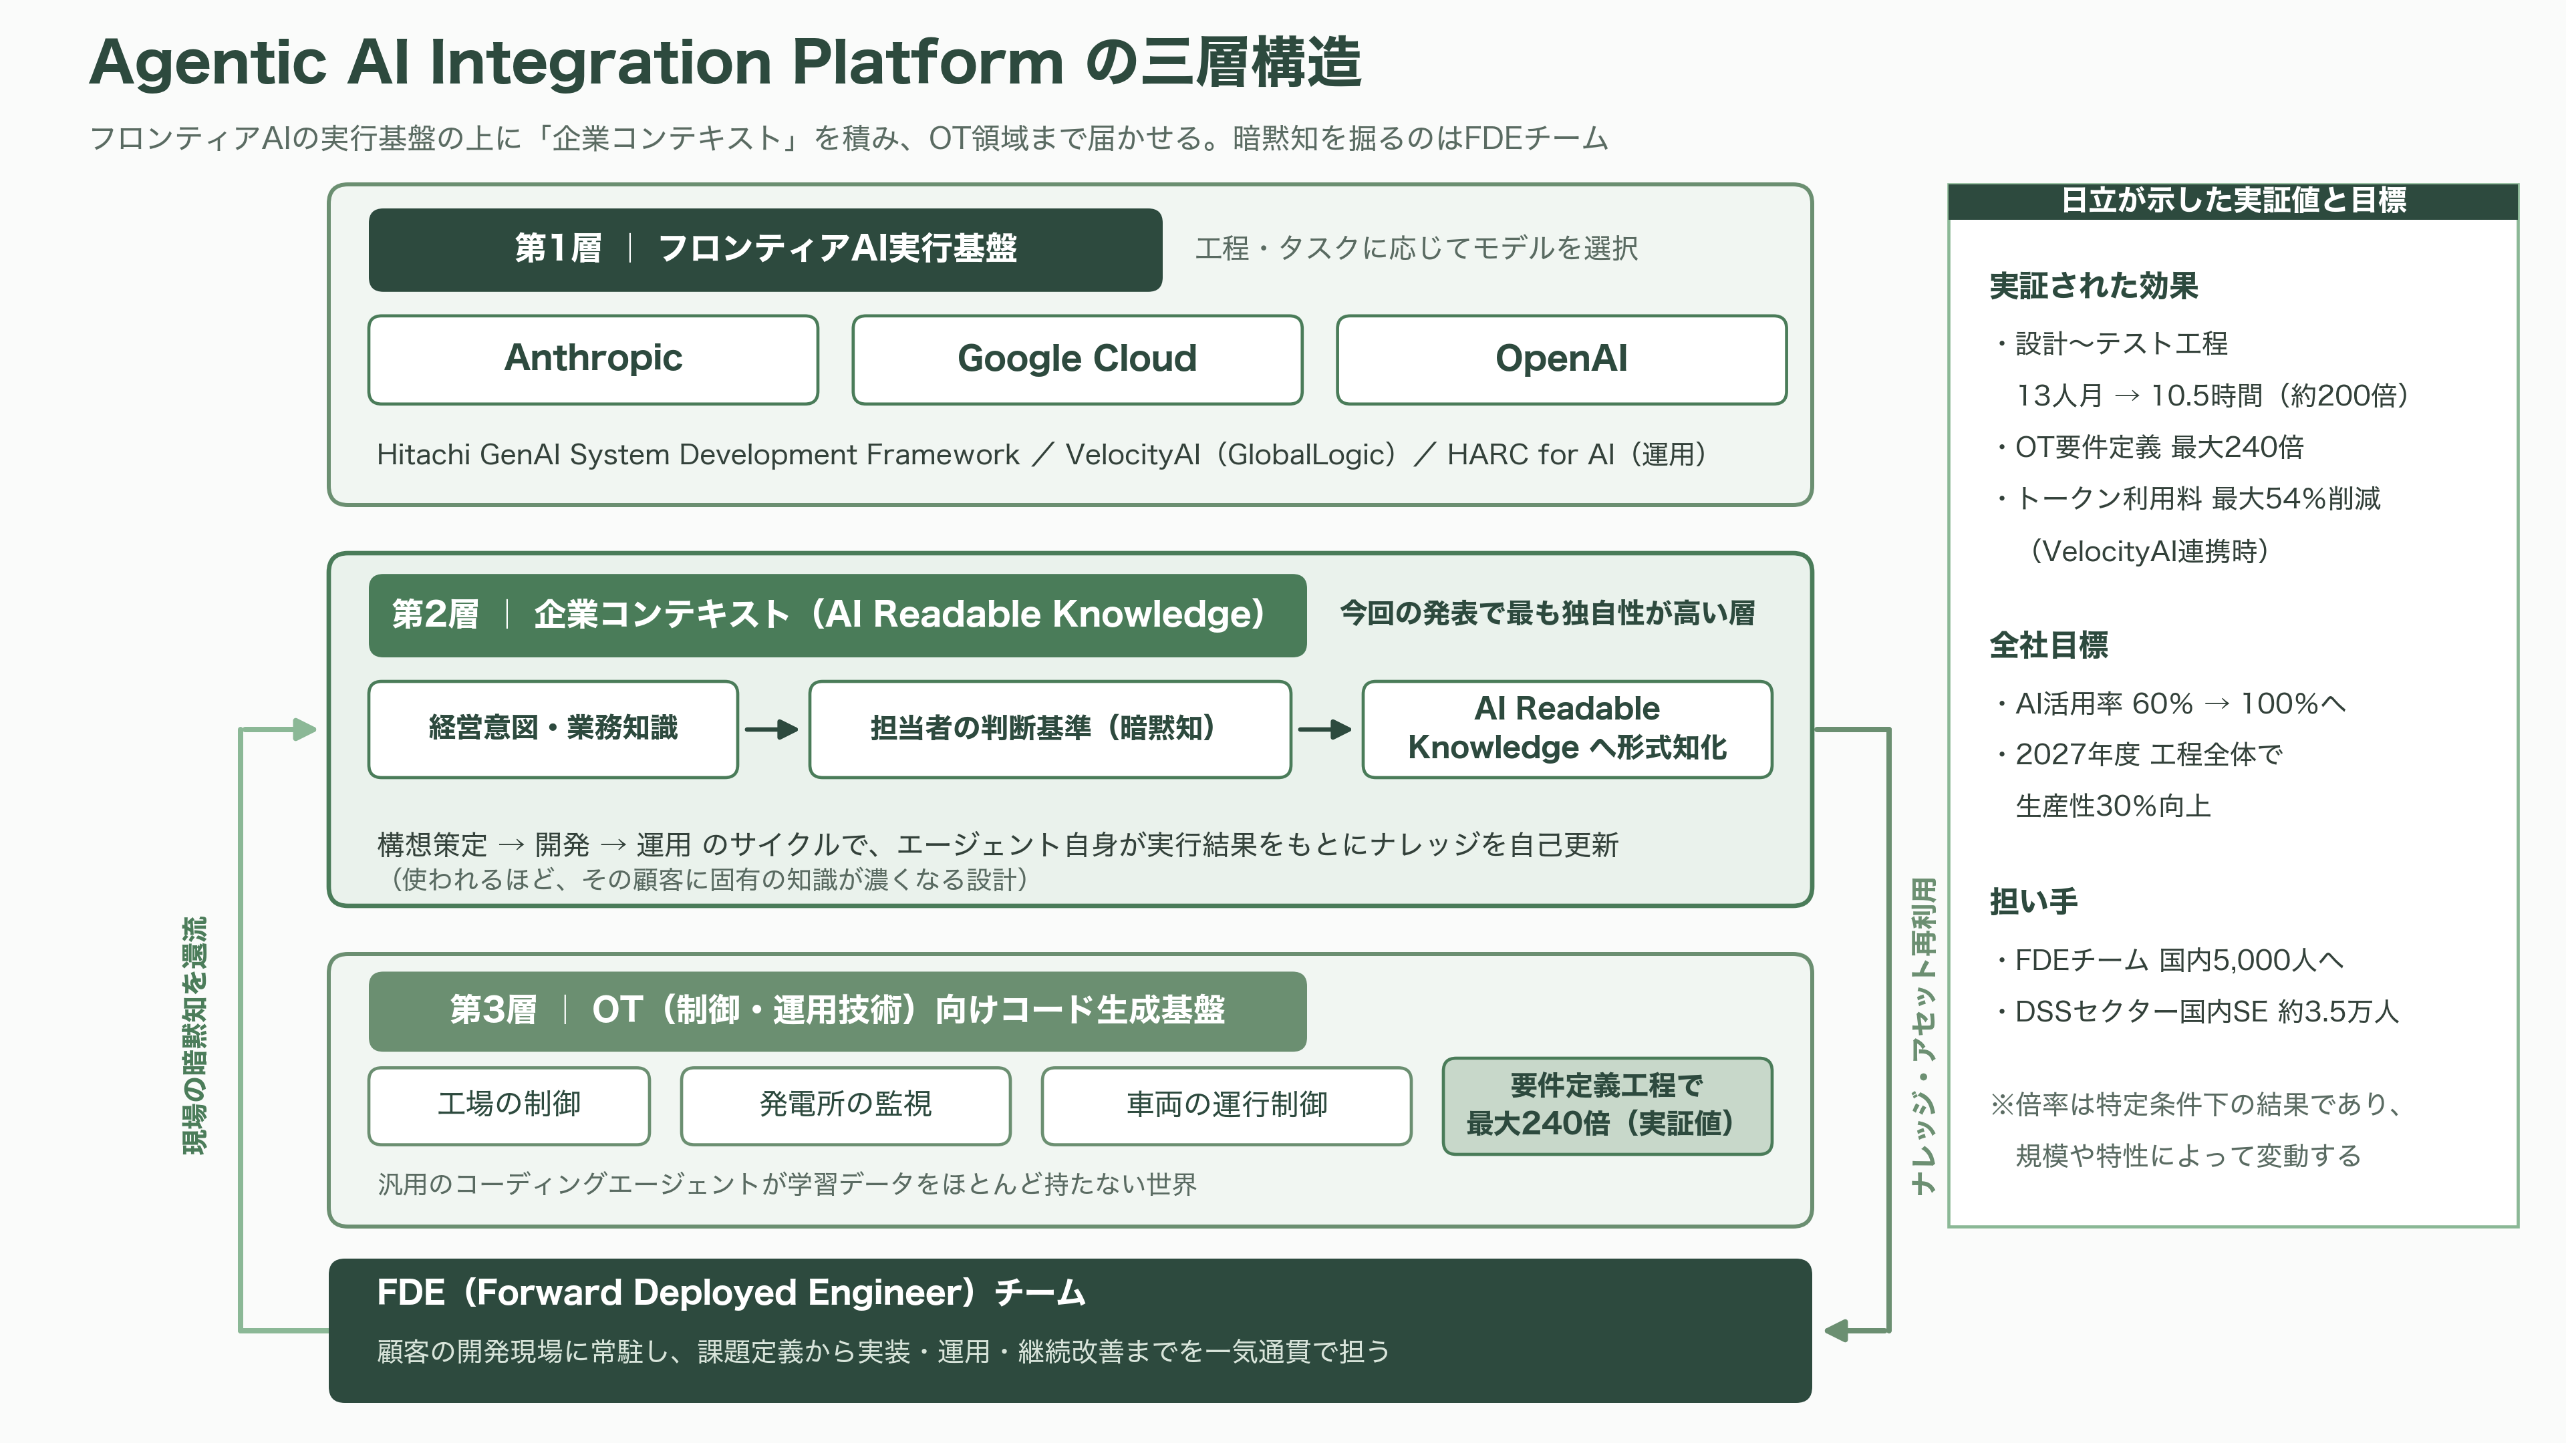2566x1443 pixels.
Task: Click the AI Readable Knowledge へ形式知化 box
Action: point(1567,729)
